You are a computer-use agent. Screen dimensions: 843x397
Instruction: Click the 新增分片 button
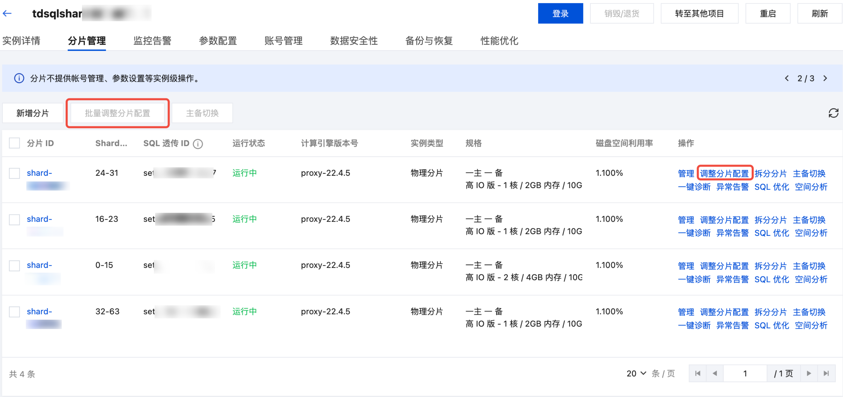coord(33,113)
